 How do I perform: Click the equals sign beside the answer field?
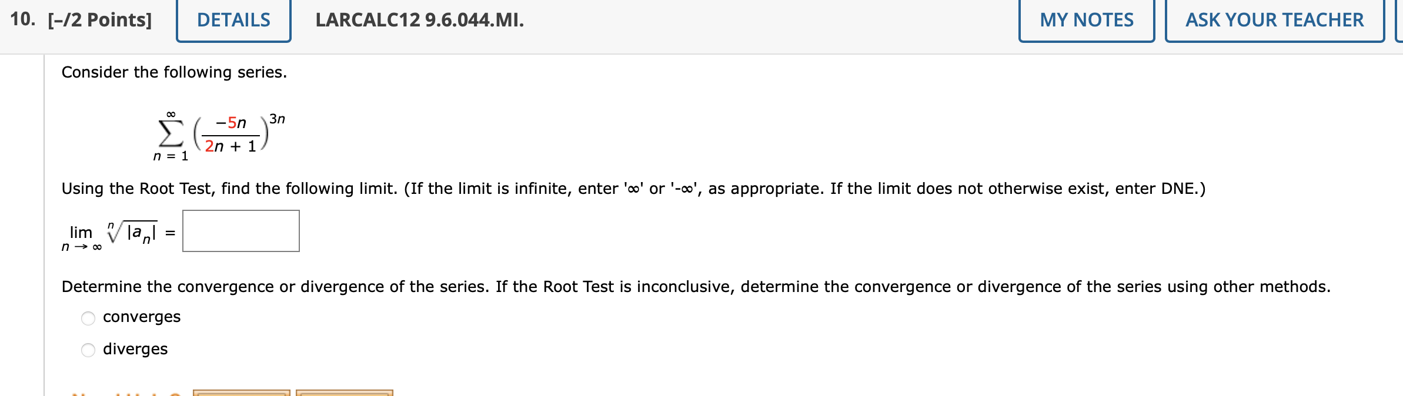(169, 233)
